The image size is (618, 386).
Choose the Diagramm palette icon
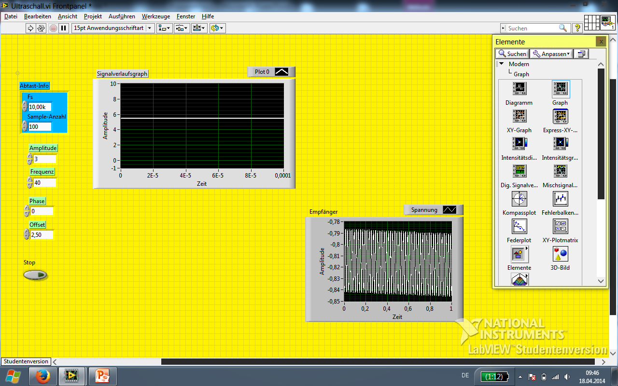[520, 89]
